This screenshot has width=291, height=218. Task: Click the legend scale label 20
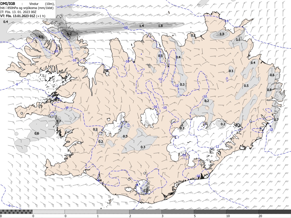(x=260, y=216)
